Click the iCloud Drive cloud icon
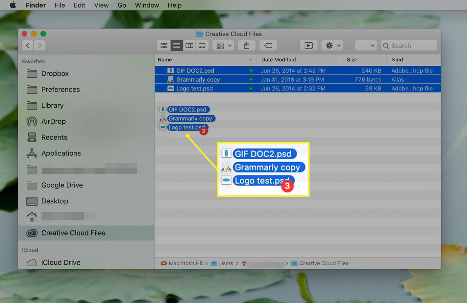 (32, 262)
